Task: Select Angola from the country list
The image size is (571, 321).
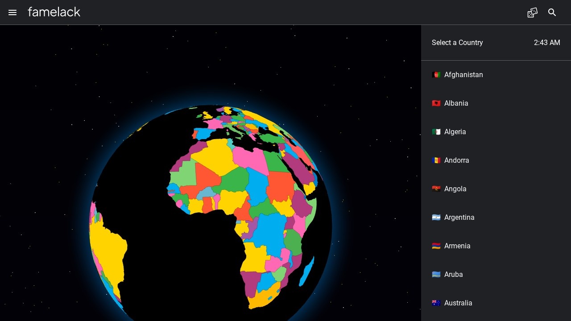Action: pyautogui.click(x=455, y=189)
